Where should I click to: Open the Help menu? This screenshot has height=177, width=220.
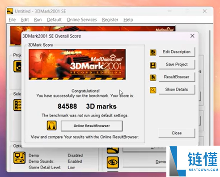(x=128, y=20)
